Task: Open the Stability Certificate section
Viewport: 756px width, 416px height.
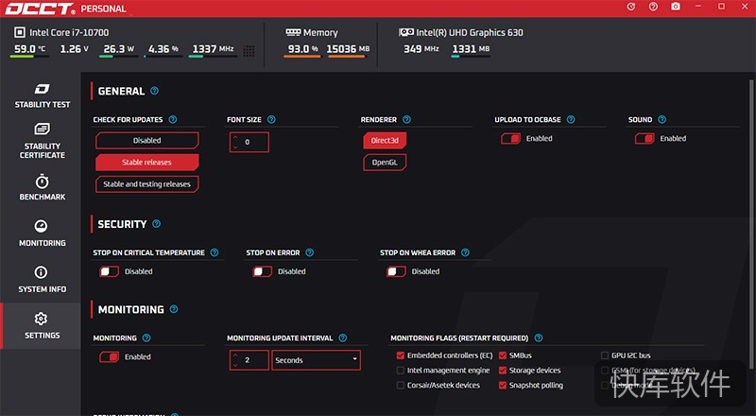Action: tap(42, 141)
